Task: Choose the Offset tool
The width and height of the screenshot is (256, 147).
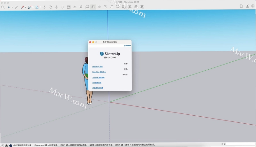Action: (51, 7)
